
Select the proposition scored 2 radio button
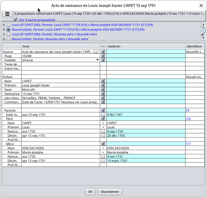point(8,34)
